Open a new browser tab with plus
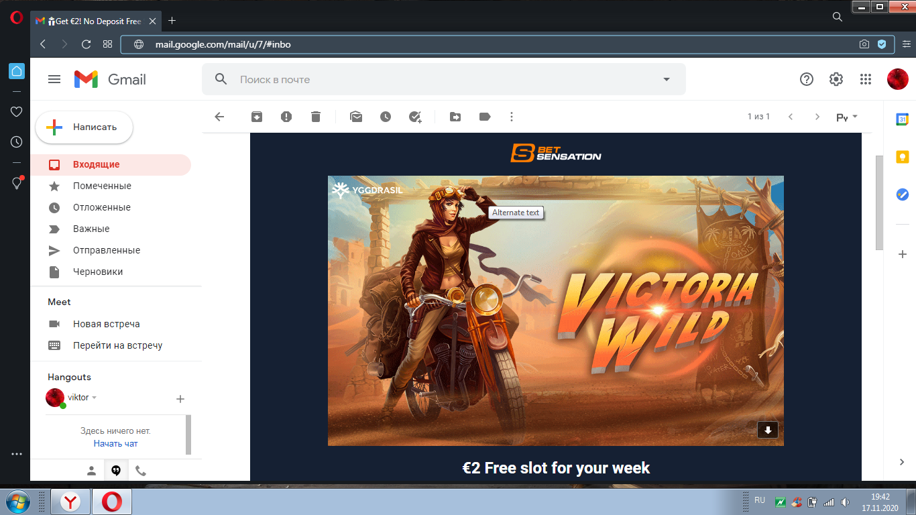916x515 pixels. [172, 21]
